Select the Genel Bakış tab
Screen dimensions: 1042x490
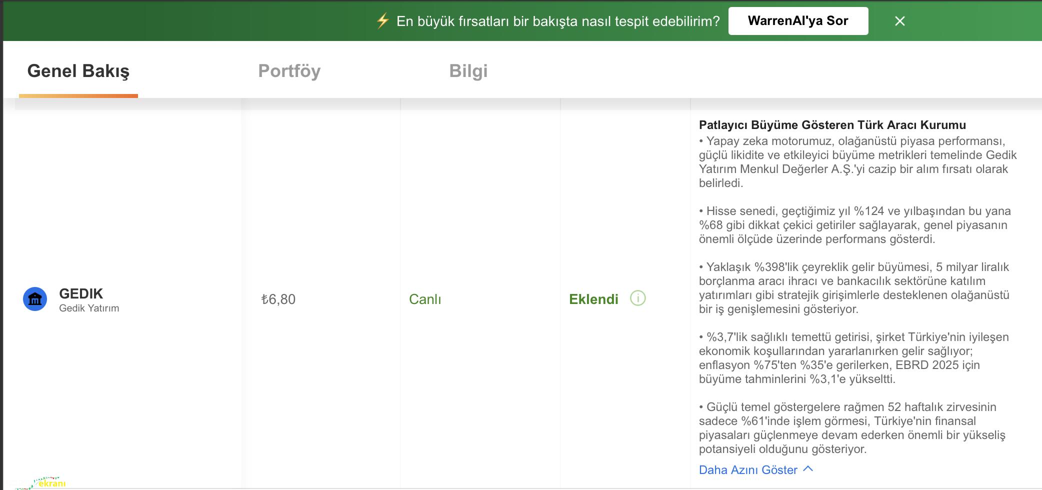tap(78, 71)
